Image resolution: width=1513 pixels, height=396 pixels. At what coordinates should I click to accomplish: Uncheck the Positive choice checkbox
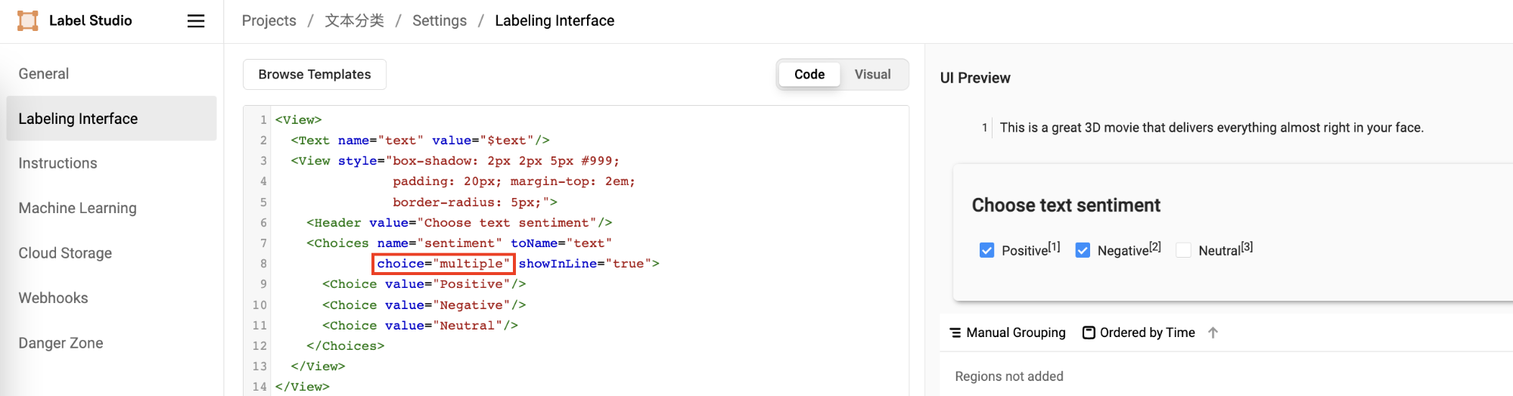pyautogui.click(x=986, y=250)
